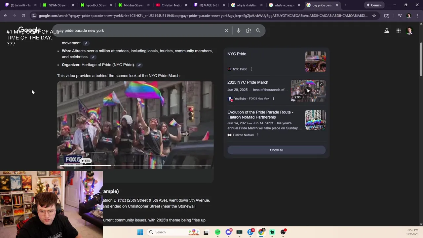Screen dimensions: 423x238
Task: Click the 55s play badge on video
Action: [x=86, y=161]
